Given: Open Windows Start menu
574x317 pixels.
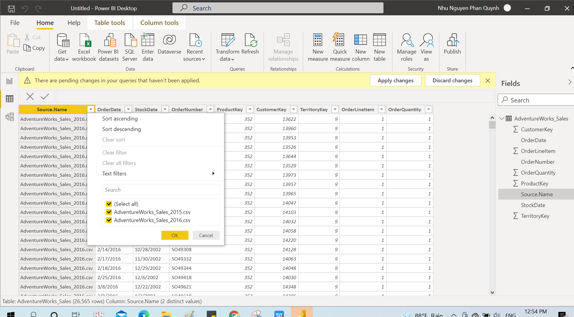Looking at the screenshot, I should [11, 314].
